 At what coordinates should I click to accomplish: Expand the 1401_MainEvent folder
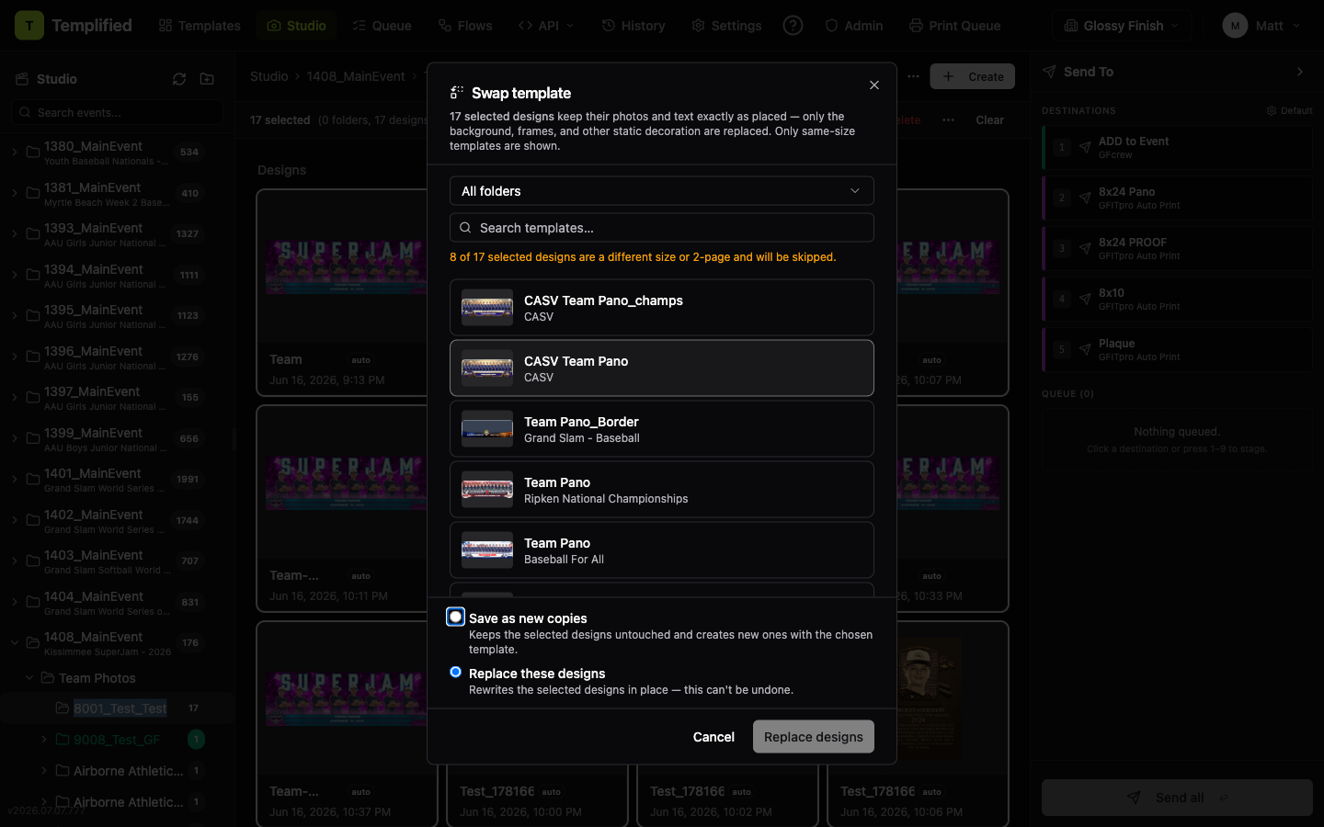tap(15, 480)
